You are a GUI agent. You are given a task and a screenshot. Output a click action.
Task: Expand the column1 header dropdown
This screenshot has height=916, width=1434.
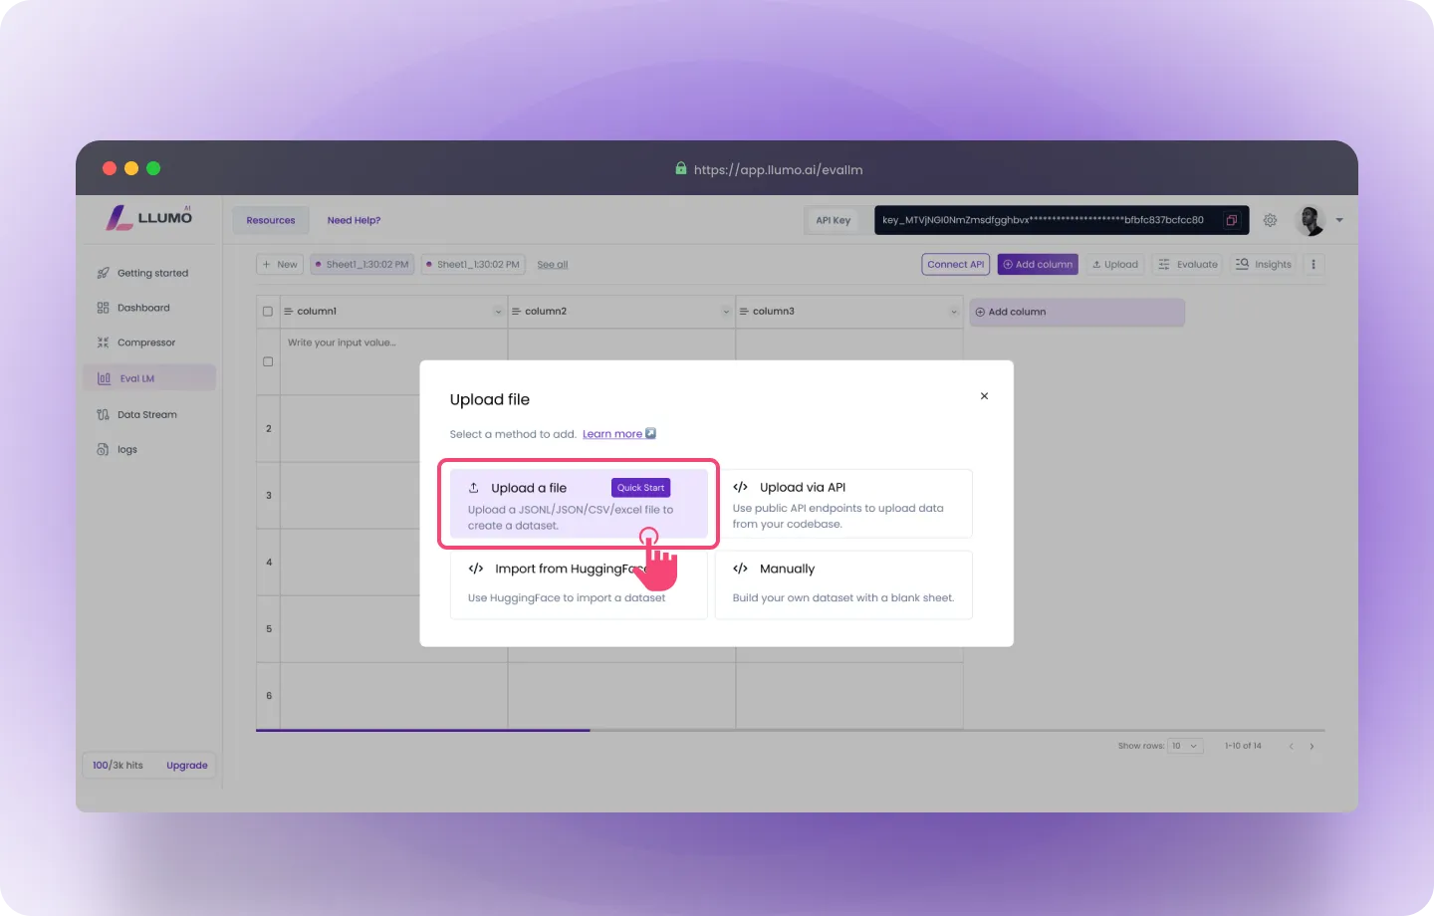point(498,312)
